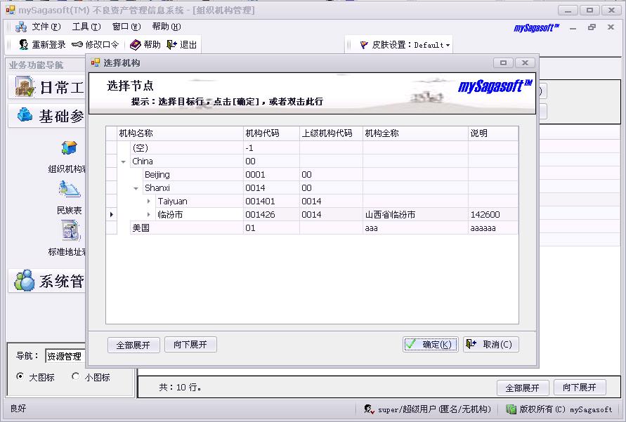Expand the 临汾市 tree node
Viewport: 626px width, 422px height.
[x=148, y=215]
